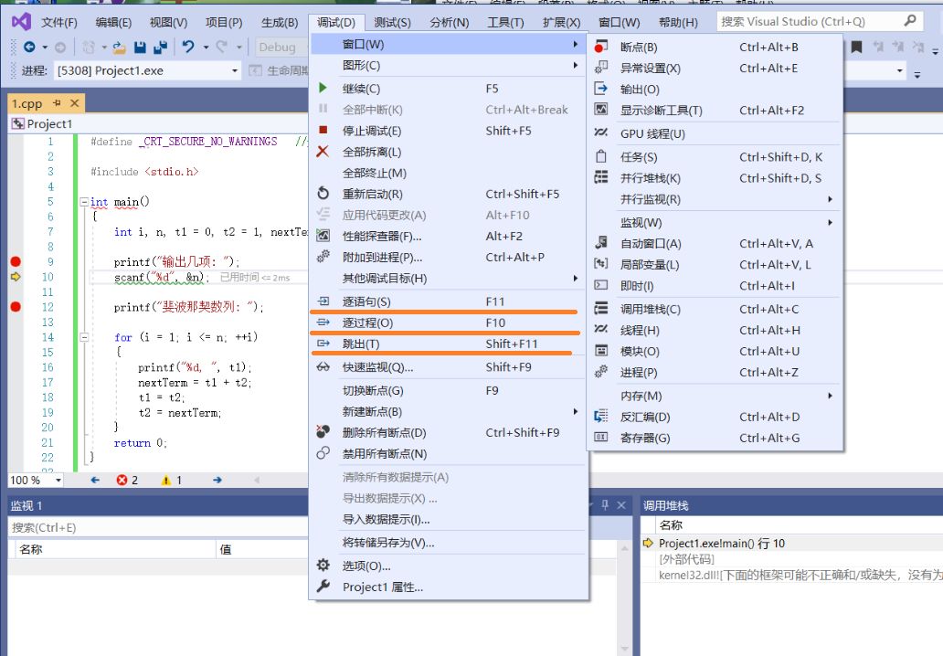
Task: Click the warning icon showing 1 warning
Action: [x=166, y=480]
